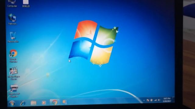Screen dimensions: 195x109
Task: Open the Windows Start menu orb
Action: (x=12, y=103)
